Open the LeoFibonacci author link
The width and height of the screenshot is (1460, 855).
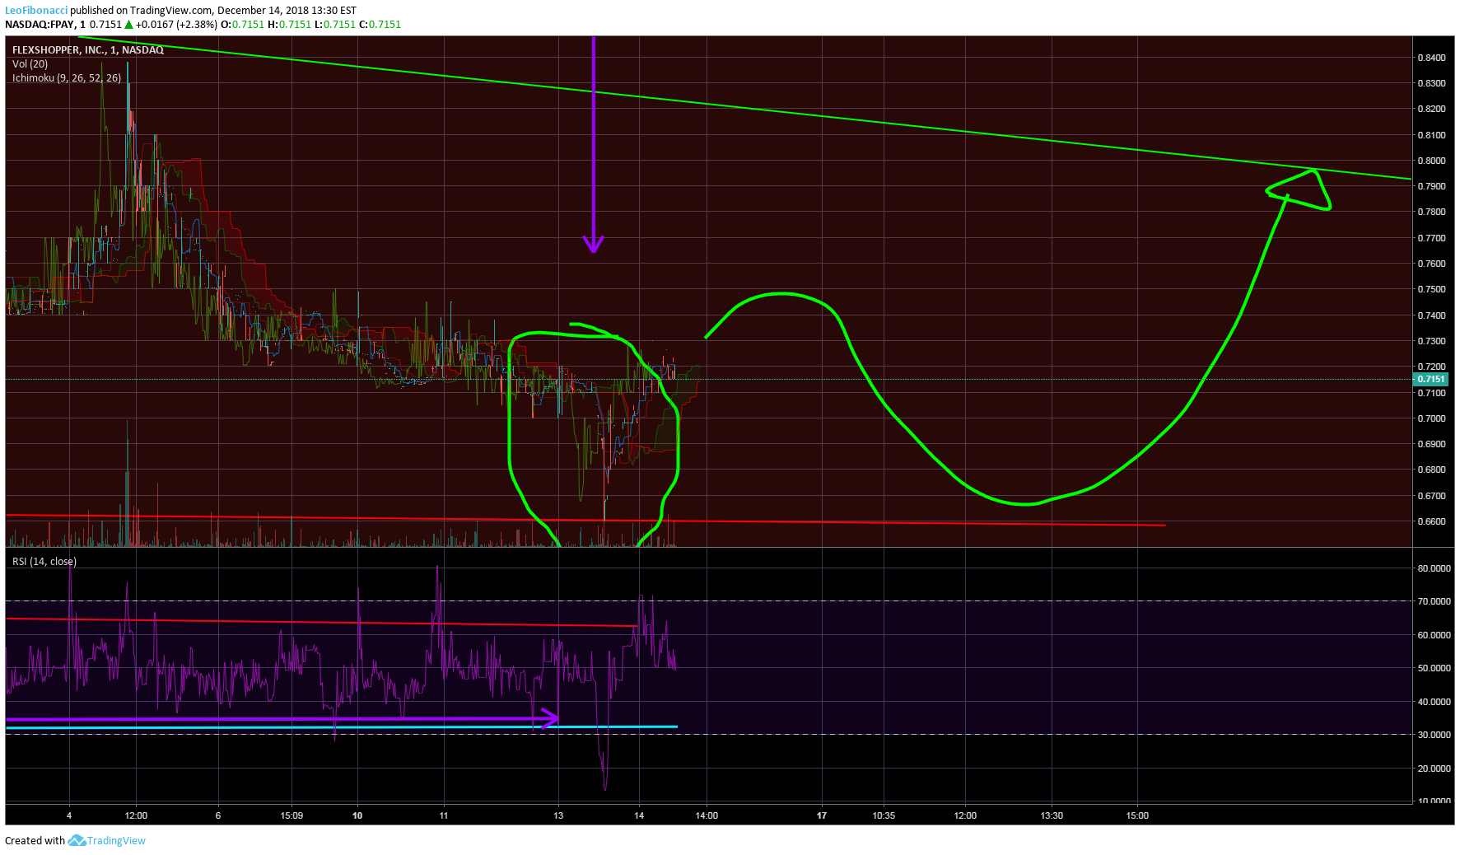click(x=36, y=11)
